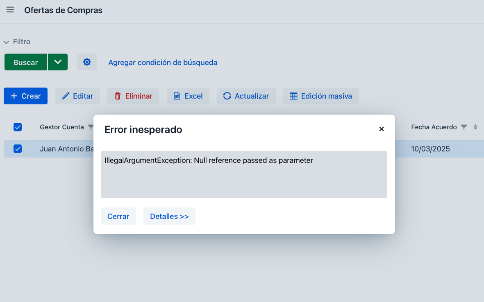Screen dimensions: 484x302
Task: Click the IllegalArgumentException error message text
Action: click(209, 160)
